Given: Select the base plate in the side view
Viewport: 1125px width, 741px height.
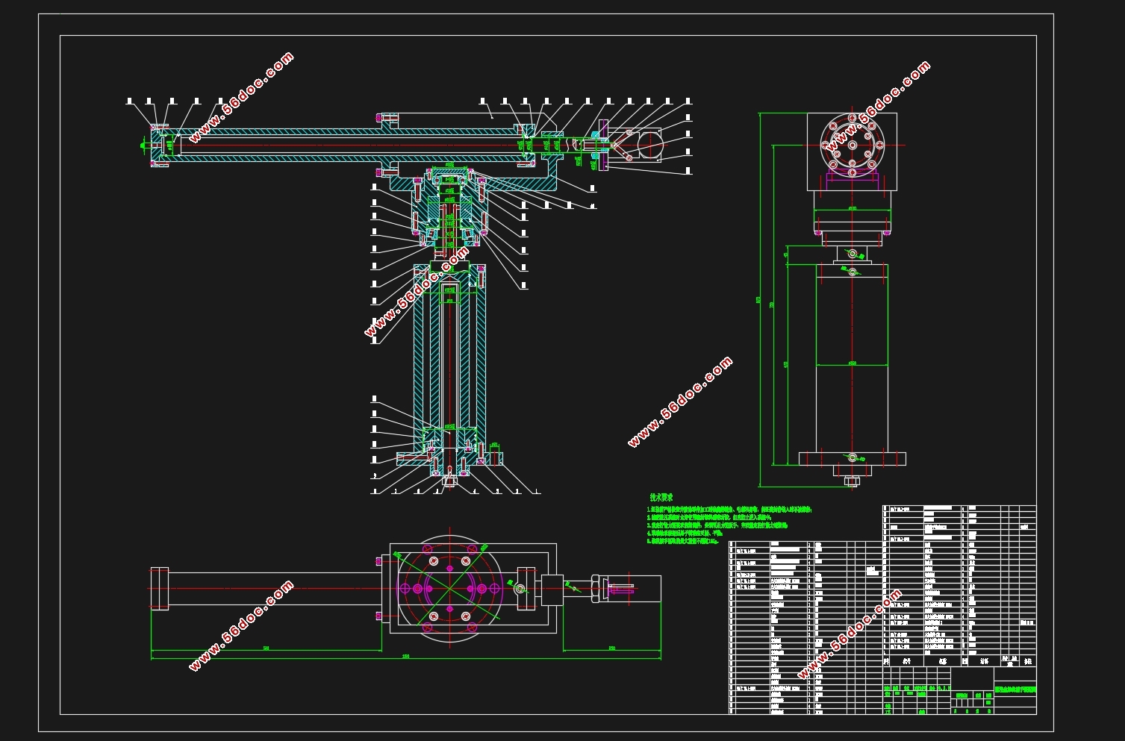Looking at the screenshot, I should 852,458.
